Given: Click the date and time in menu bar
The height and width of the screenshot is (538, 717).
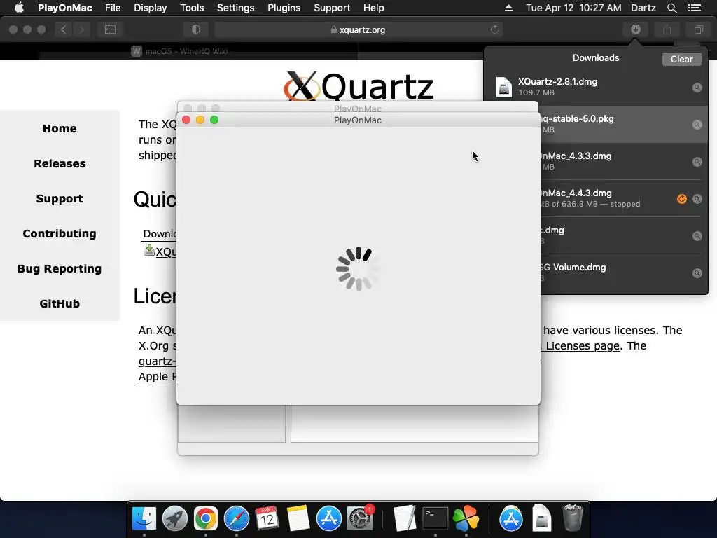Looking at the screenshot, I should click(x=573, y=8).
